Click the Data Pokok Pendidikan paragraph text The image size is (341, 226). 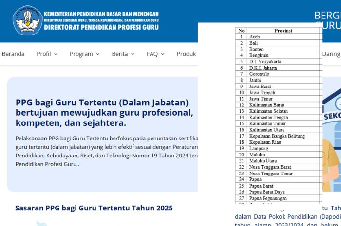(288, 217)
